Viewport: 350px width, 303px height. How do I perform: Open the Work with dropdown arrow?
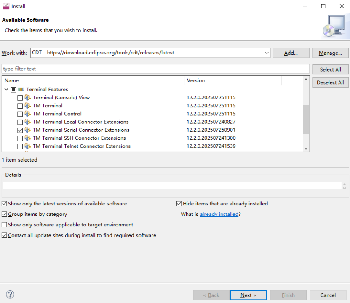coord(267,53)
